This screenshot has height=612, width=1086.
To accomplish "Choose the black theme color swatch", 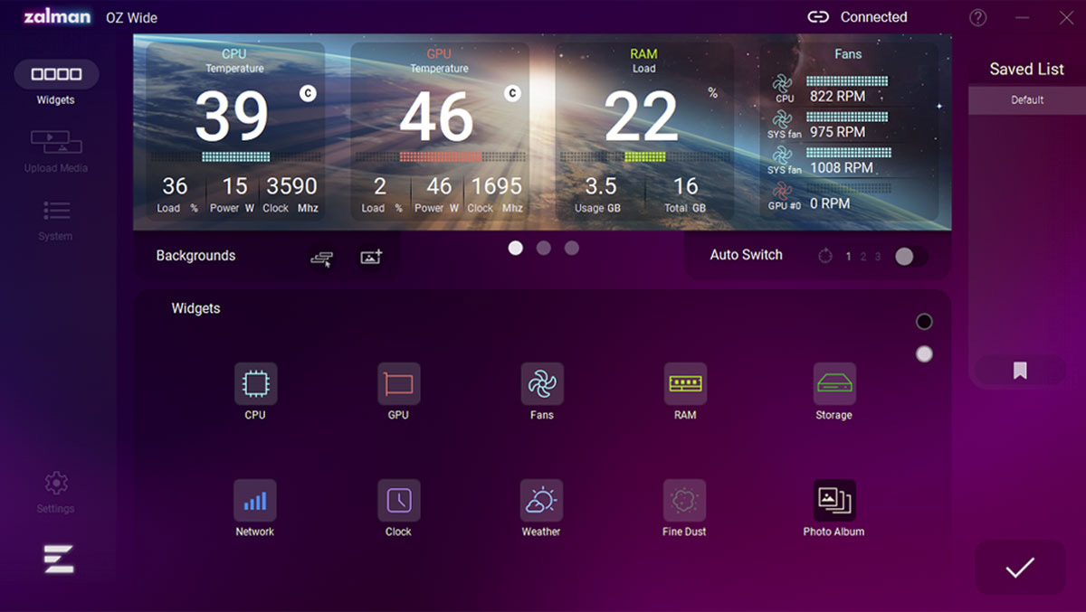I will tap(924, 322).
